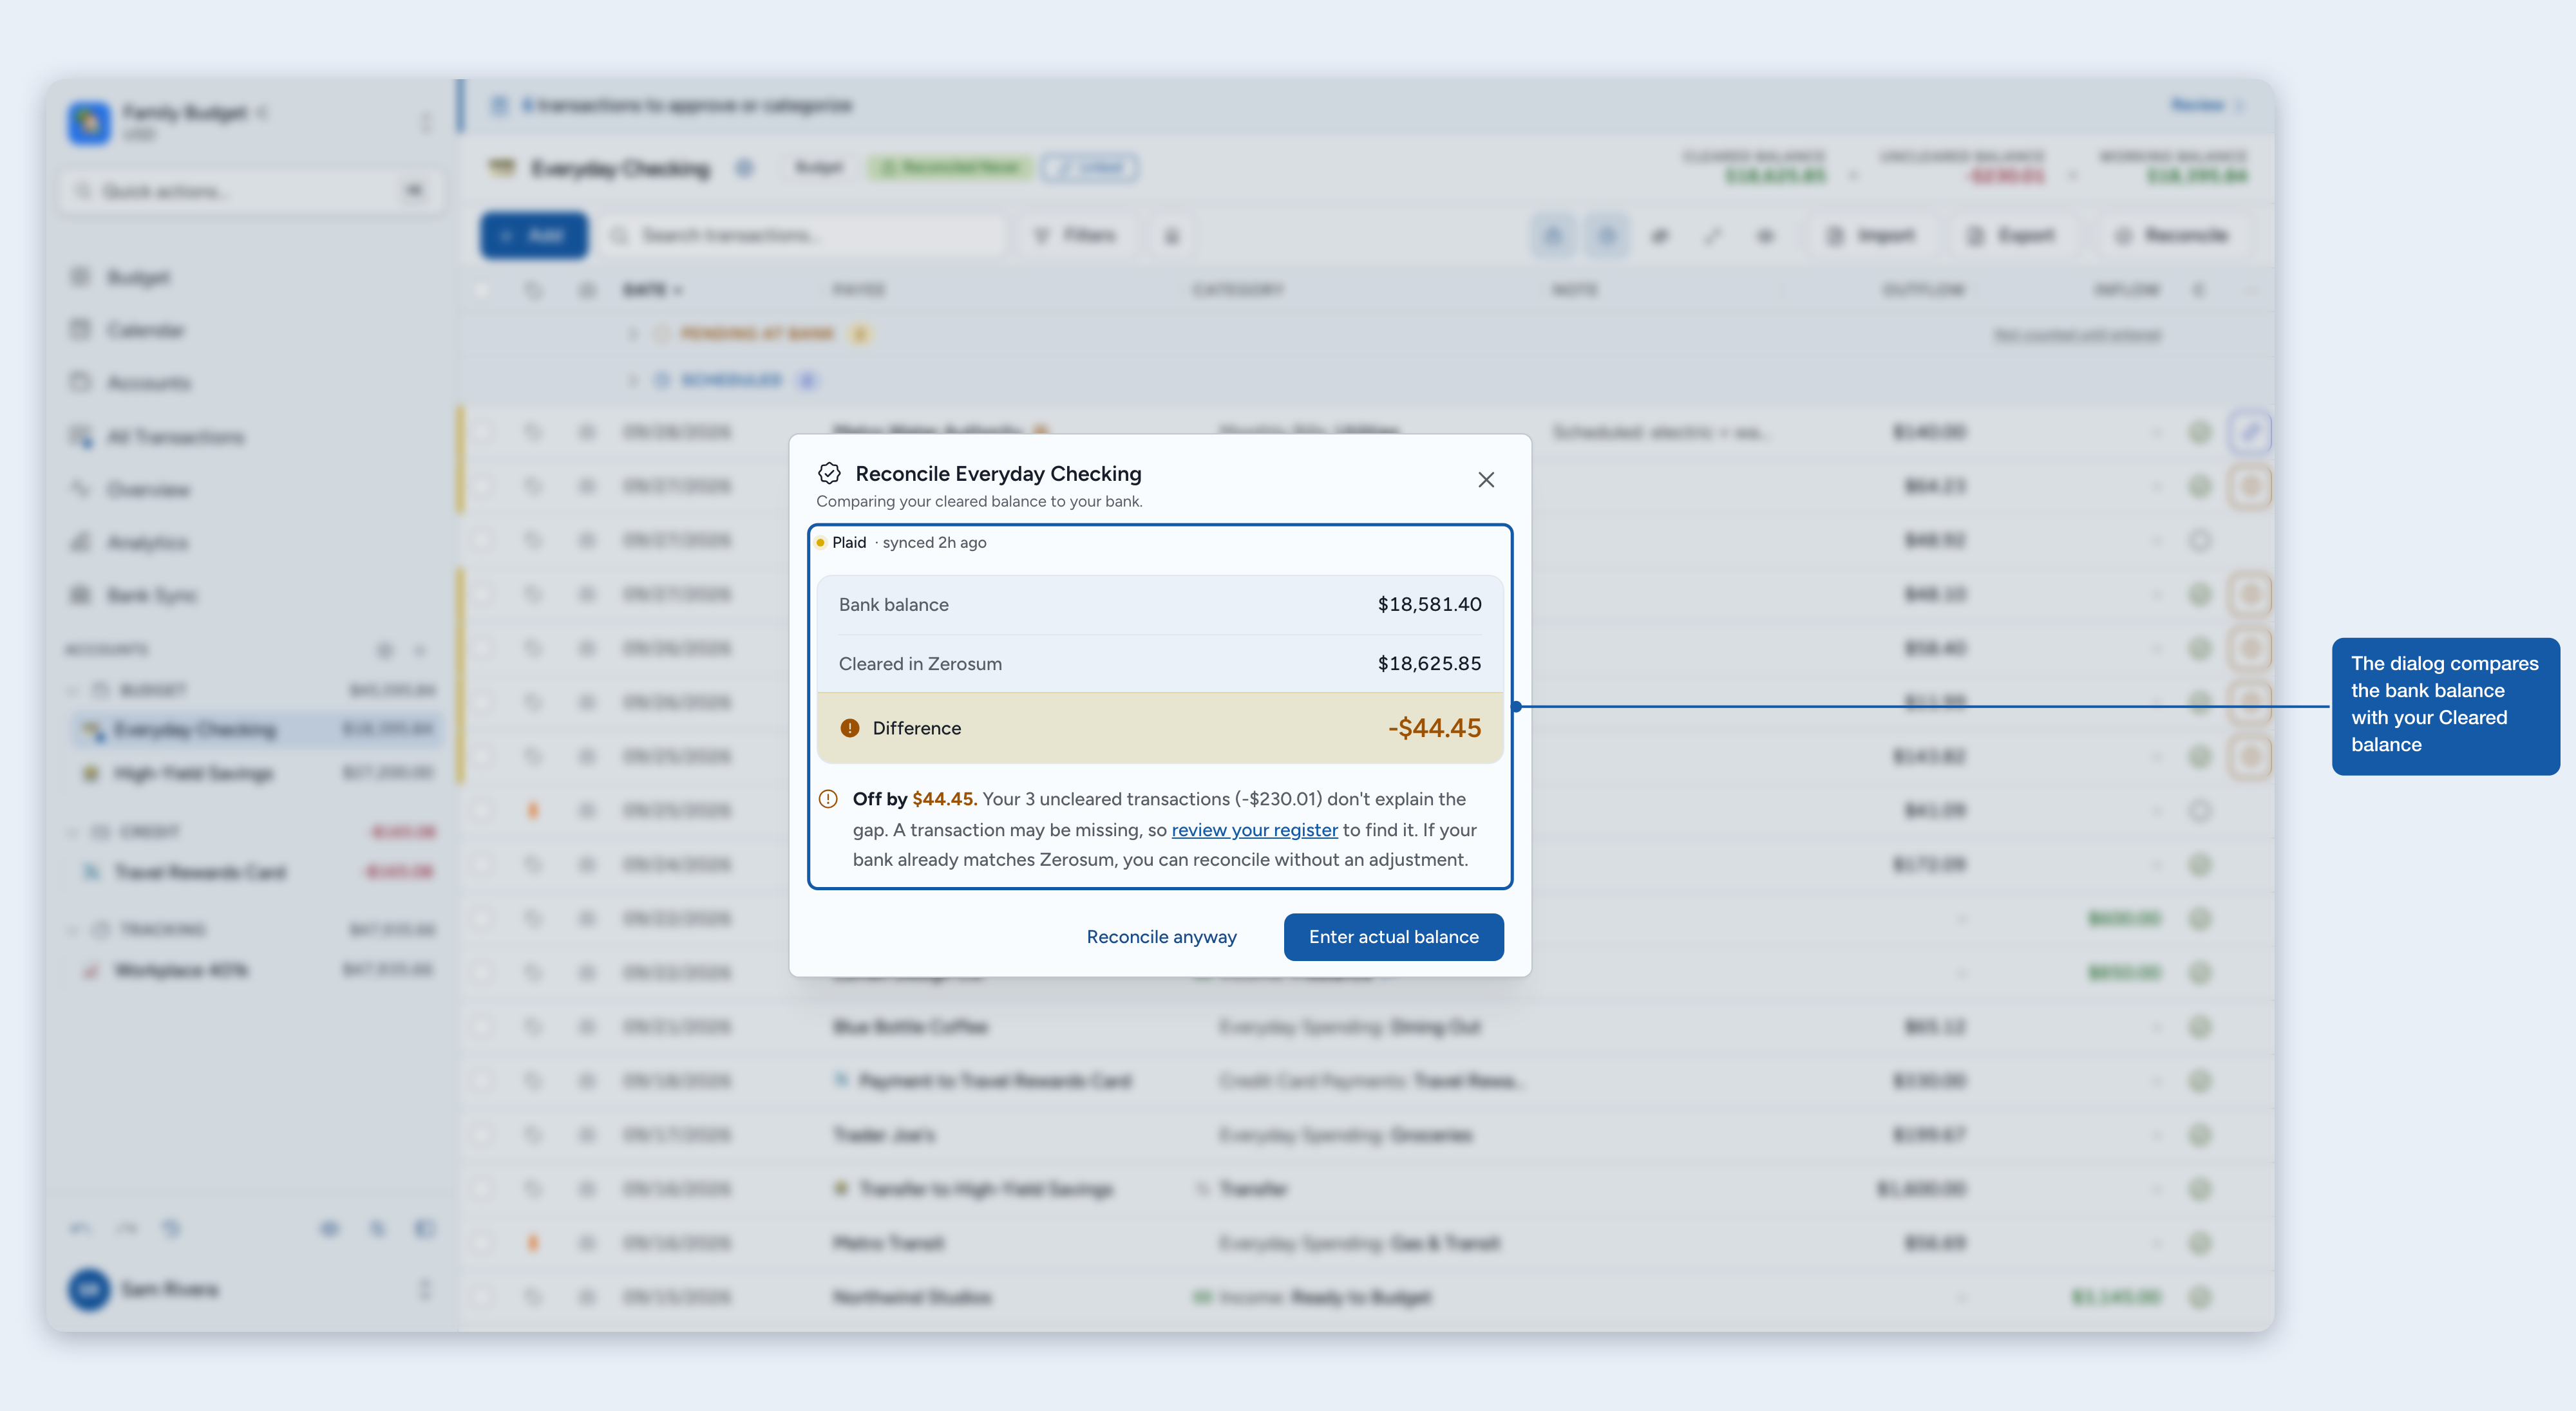The height and width of the screenshot is (1411, 2576).
Task: Open All Transactions in the sidebar
Action: coord(250,436)
